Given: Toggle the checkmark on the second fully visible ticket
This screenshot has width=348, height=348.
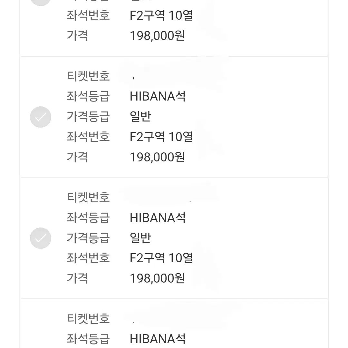Looking at the screenshot, I should [41, 238].
